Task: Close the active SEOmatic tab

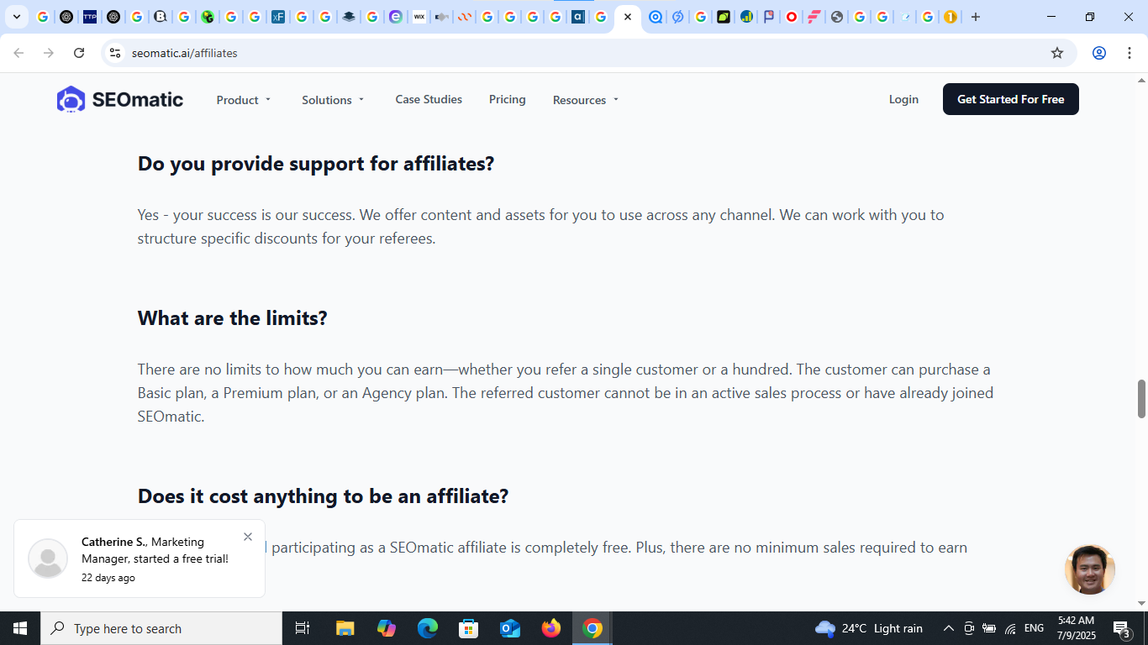Action: click(x=627, y=17)
